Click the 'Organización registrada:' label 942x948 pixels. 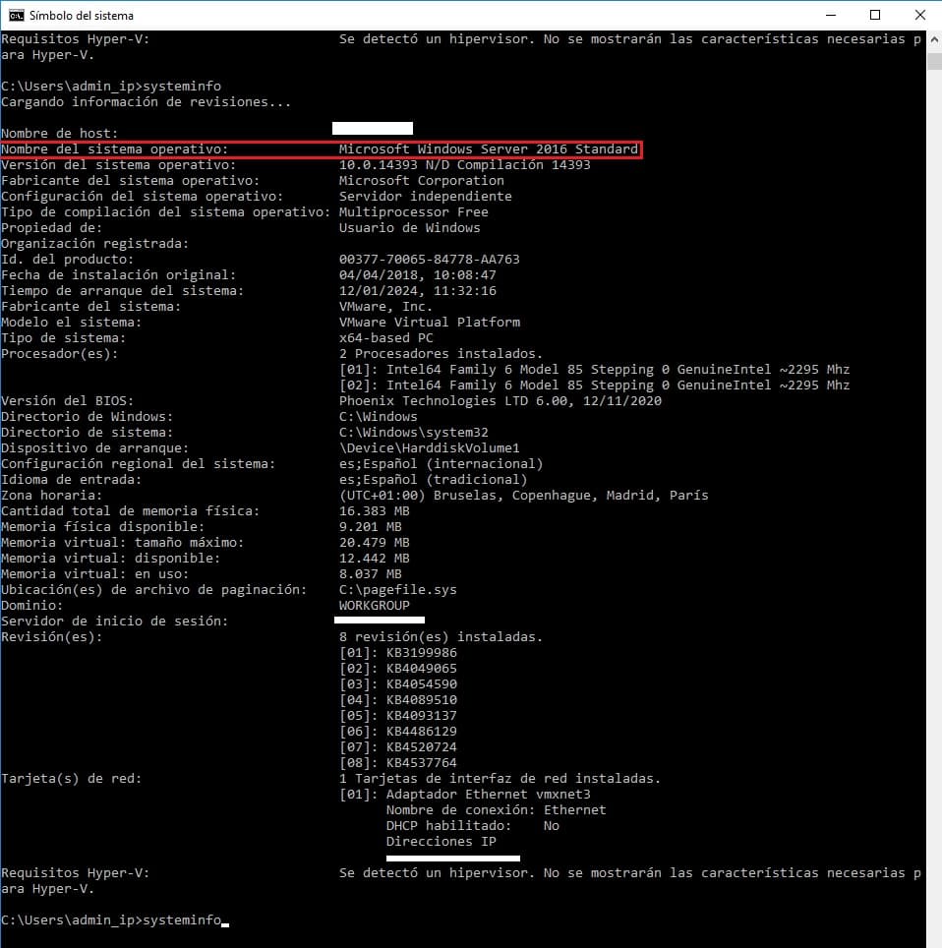(95, 243)
